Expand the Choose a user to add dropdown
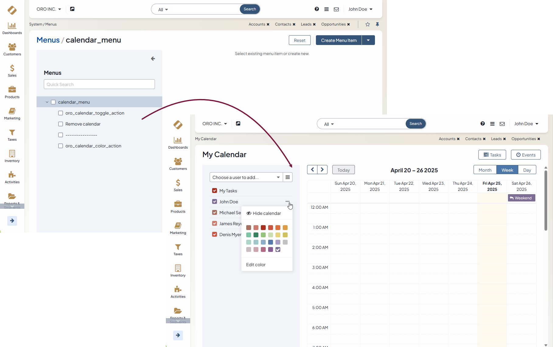The height and width of the screenshot is (347, 553). (x=278, y=177)
